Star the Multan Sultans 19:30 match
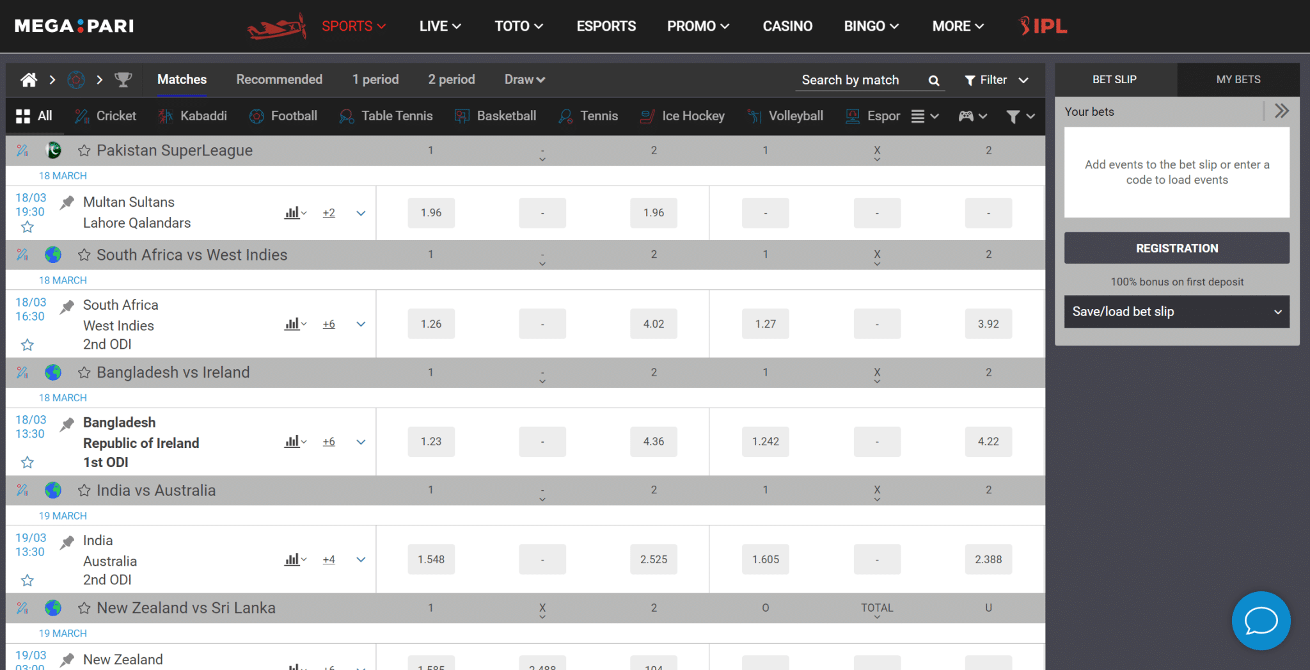1310x670 pixels. tap(28, 227)
